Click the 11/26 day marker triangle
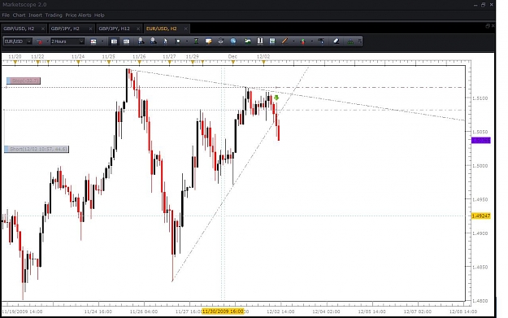Image resolution: width=508 pixels, height=318 pixels. click(139, 63)
